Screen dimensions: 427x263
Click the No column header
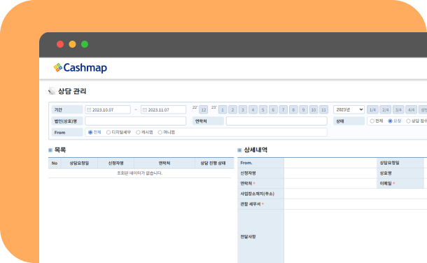coord(55,163)
